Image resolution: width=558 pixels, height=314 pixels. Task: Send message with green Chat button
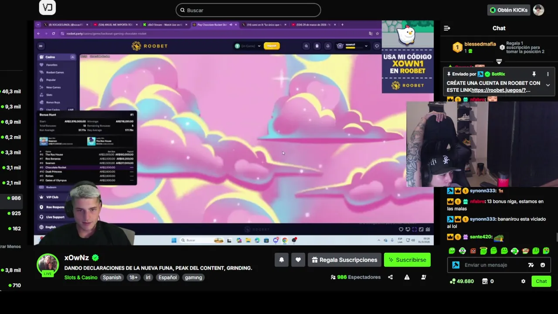(541, 281)
